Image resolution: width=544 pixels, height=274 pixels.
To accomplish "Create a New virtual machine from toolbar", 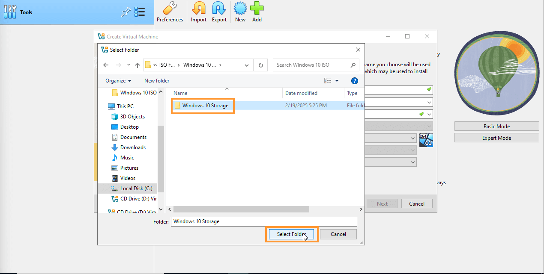I will 240,12.
